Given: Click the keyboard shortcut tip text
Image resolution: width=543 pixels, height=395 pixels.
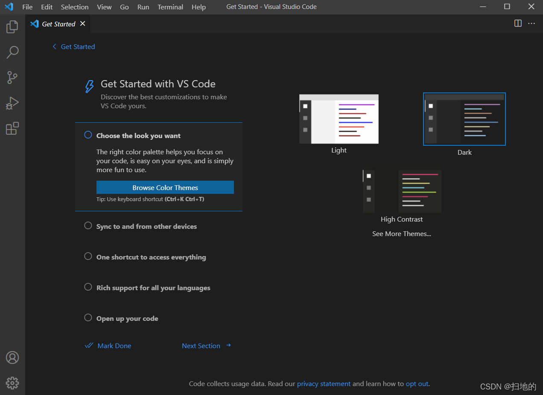Looking at the screenshot, I should click(x=150, y=199).
